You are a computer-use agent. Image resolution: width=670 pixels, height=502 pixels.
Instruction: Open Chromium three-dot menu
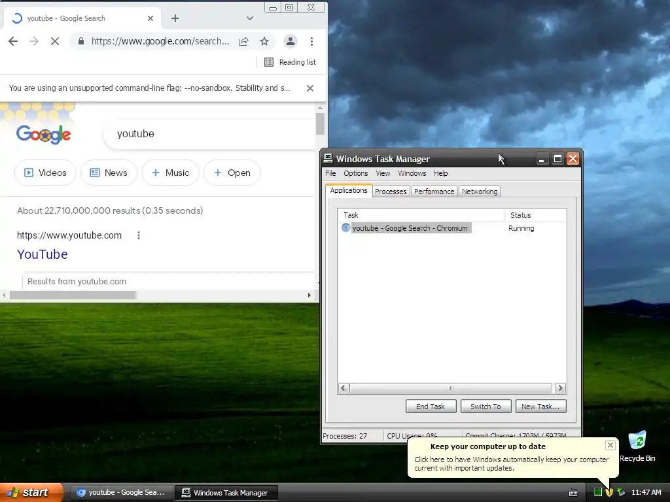pos(312,41)
